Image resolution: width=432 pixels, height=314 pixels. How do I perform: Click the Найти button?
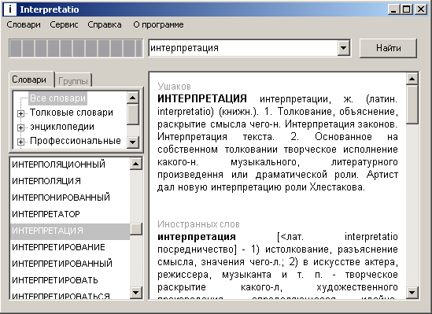[389, 48]
